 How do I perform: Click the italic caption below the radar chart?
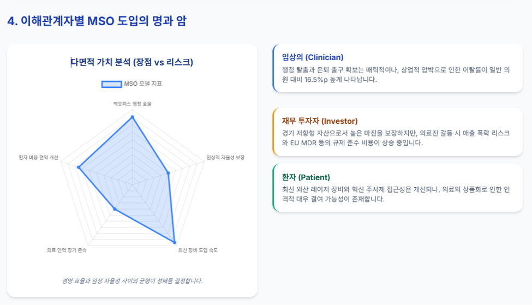pyautogui.click(x=132, y=281)
